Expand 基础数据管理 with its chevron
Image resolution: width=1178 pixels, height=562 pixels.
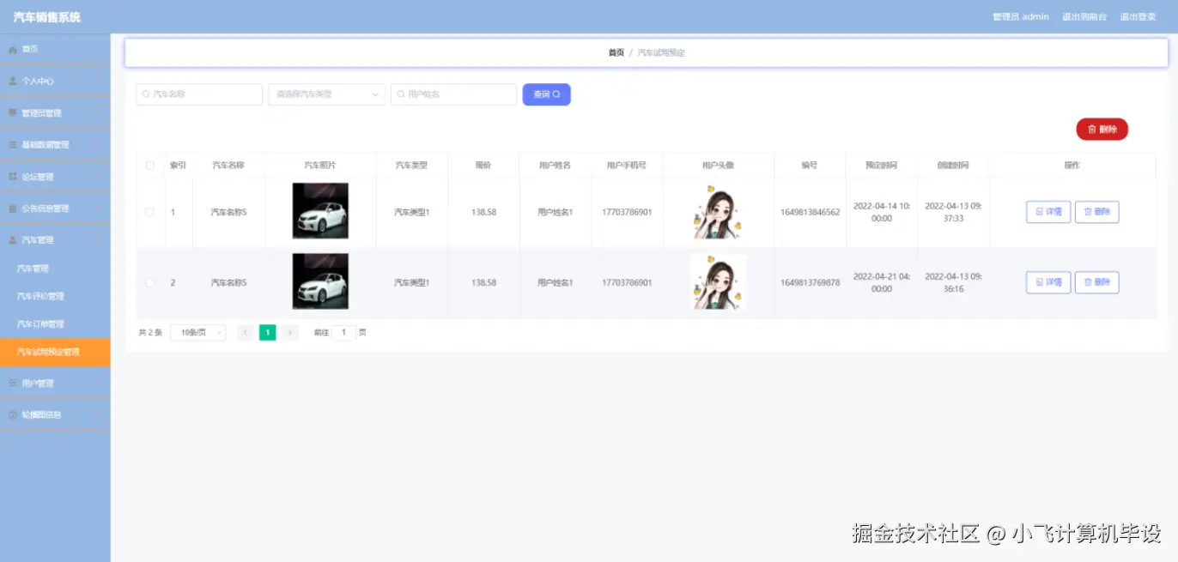tap(96, 145)
